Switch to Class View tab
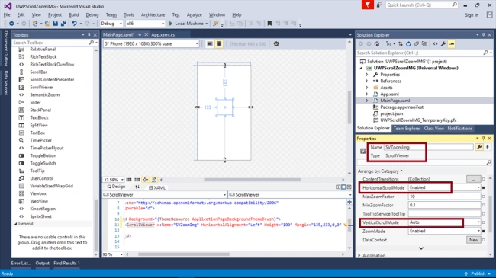The width and height of the screenshot is (496, 278). (434, 129)
